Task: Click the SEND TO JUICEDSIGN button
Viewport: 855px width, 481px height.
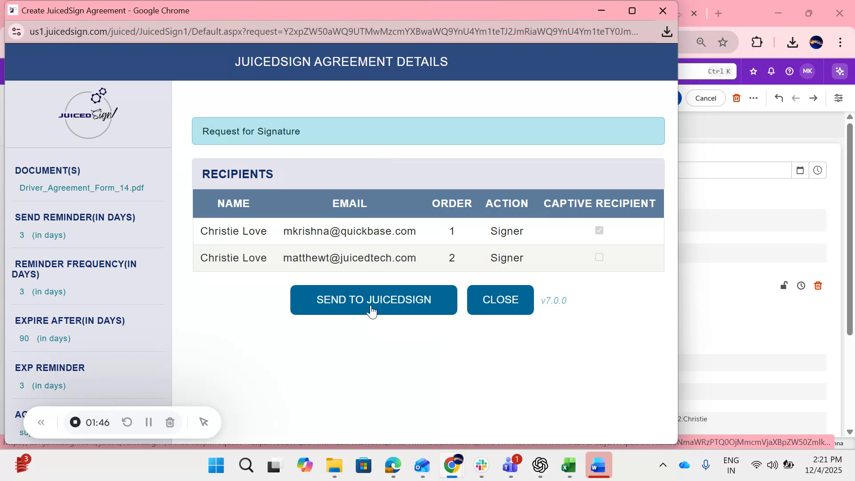Action: click(374, 299)
